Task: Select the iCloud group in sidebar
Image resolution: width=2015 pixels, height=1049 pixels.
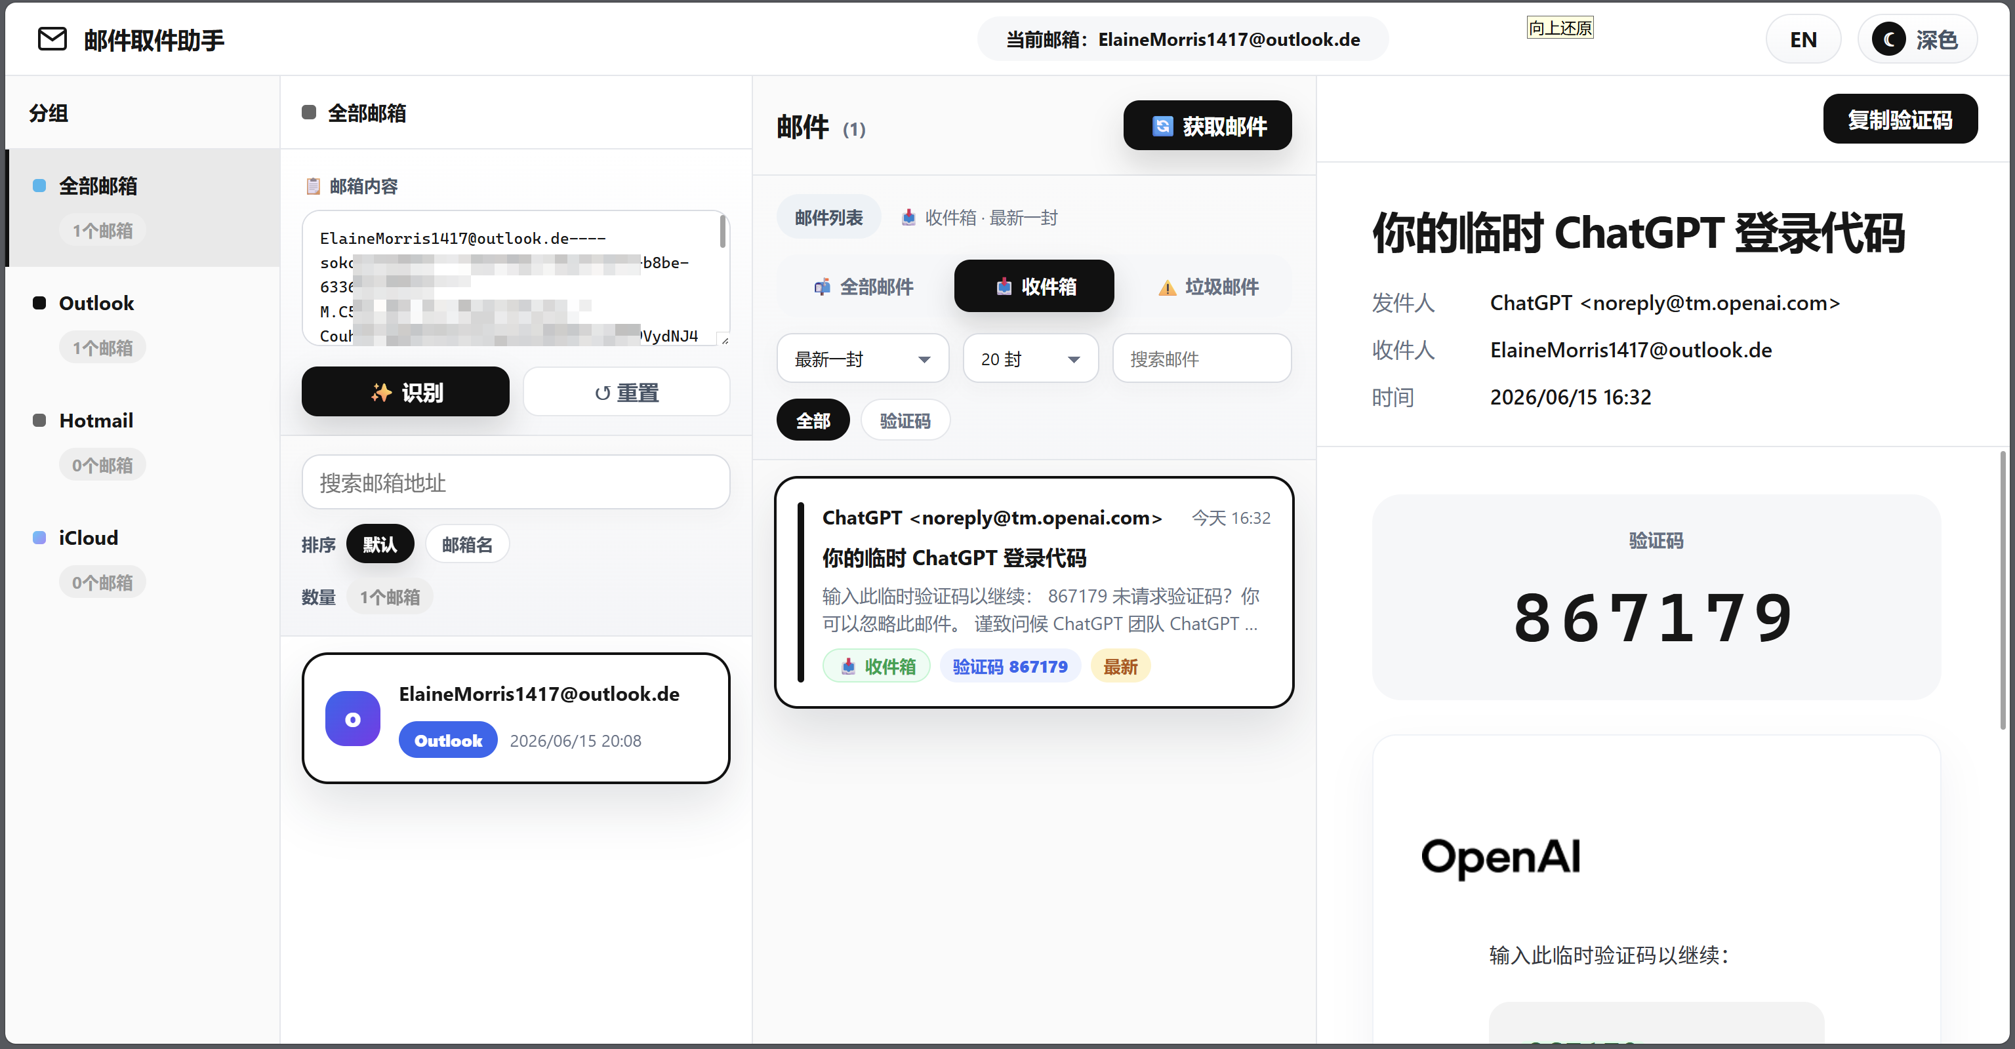Action: click(142, 559)
